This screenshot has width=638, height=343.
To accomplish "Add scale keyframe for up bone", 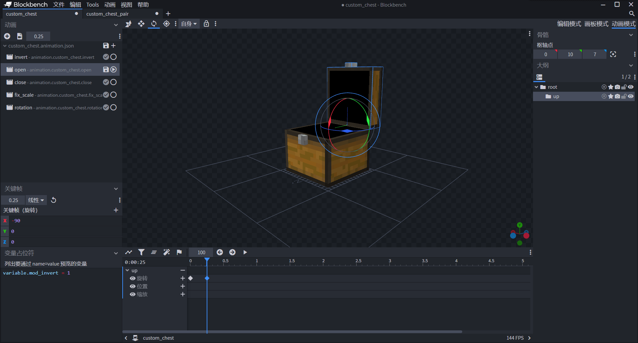I will [x=182, y=294].
